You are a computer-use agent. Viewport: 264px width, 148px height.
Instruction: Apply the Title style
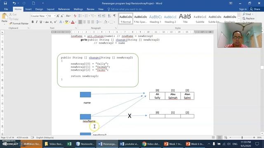pyautogui.click(x=185, y=18)
